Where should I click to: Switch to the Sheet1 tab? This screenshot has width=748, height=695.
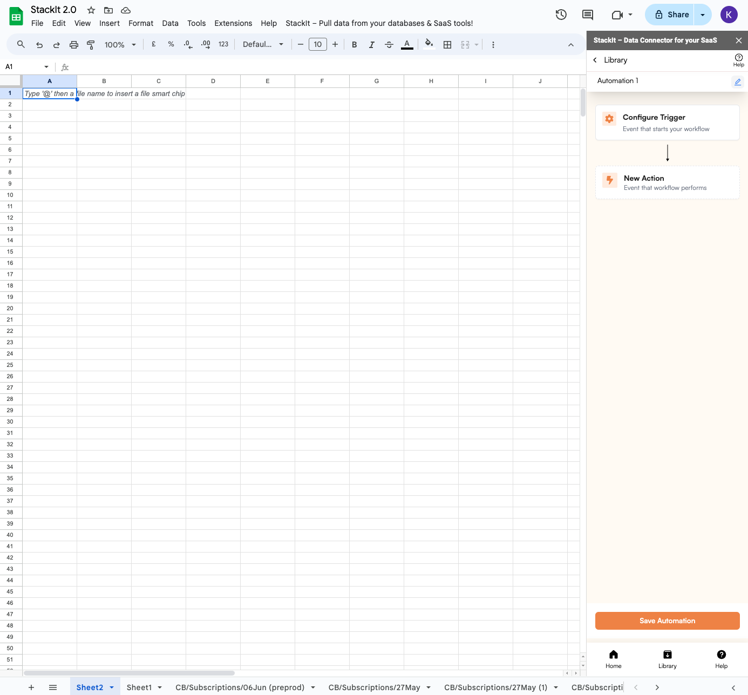(139, 687)
